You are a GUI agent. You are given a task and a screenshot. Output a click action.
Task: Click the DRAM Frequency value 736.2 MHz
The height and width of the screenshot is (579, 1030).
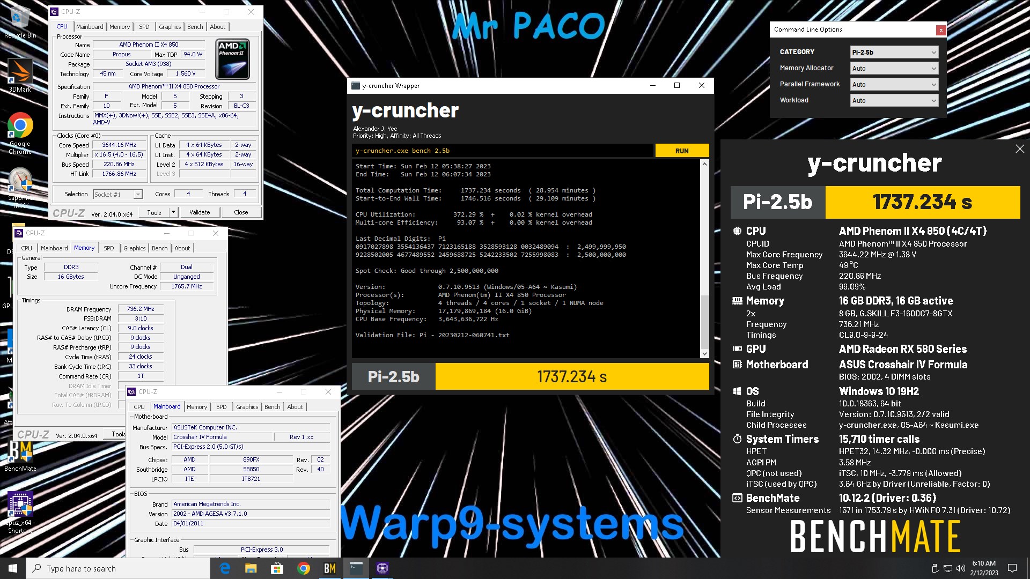coord(141,309)
